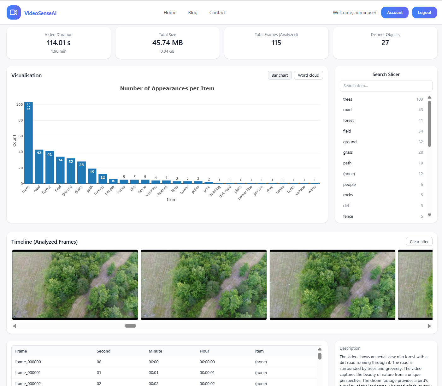Click the 'trees' bar in the chart
Image resolution: width=442 pixels, height=386 pixels.
[x=28, y=143]
